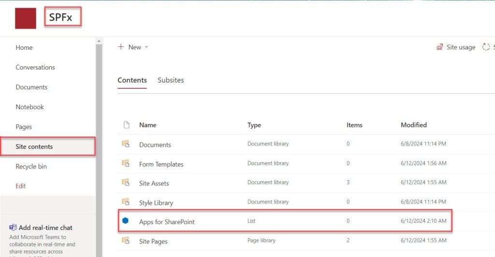Screen dimensions: 495x257
Task: Click the Site Assets item count 3
Action: (348, 182)
